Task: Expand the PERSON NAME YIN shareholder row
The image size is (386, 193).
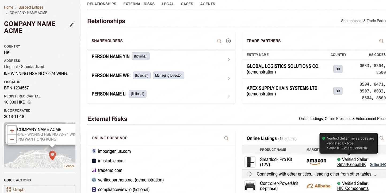Action: (229, 60)
